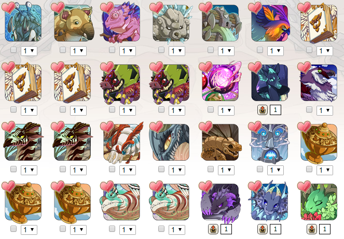
Task: Click the tan tapir familiar icon
Action: (72, 23)
